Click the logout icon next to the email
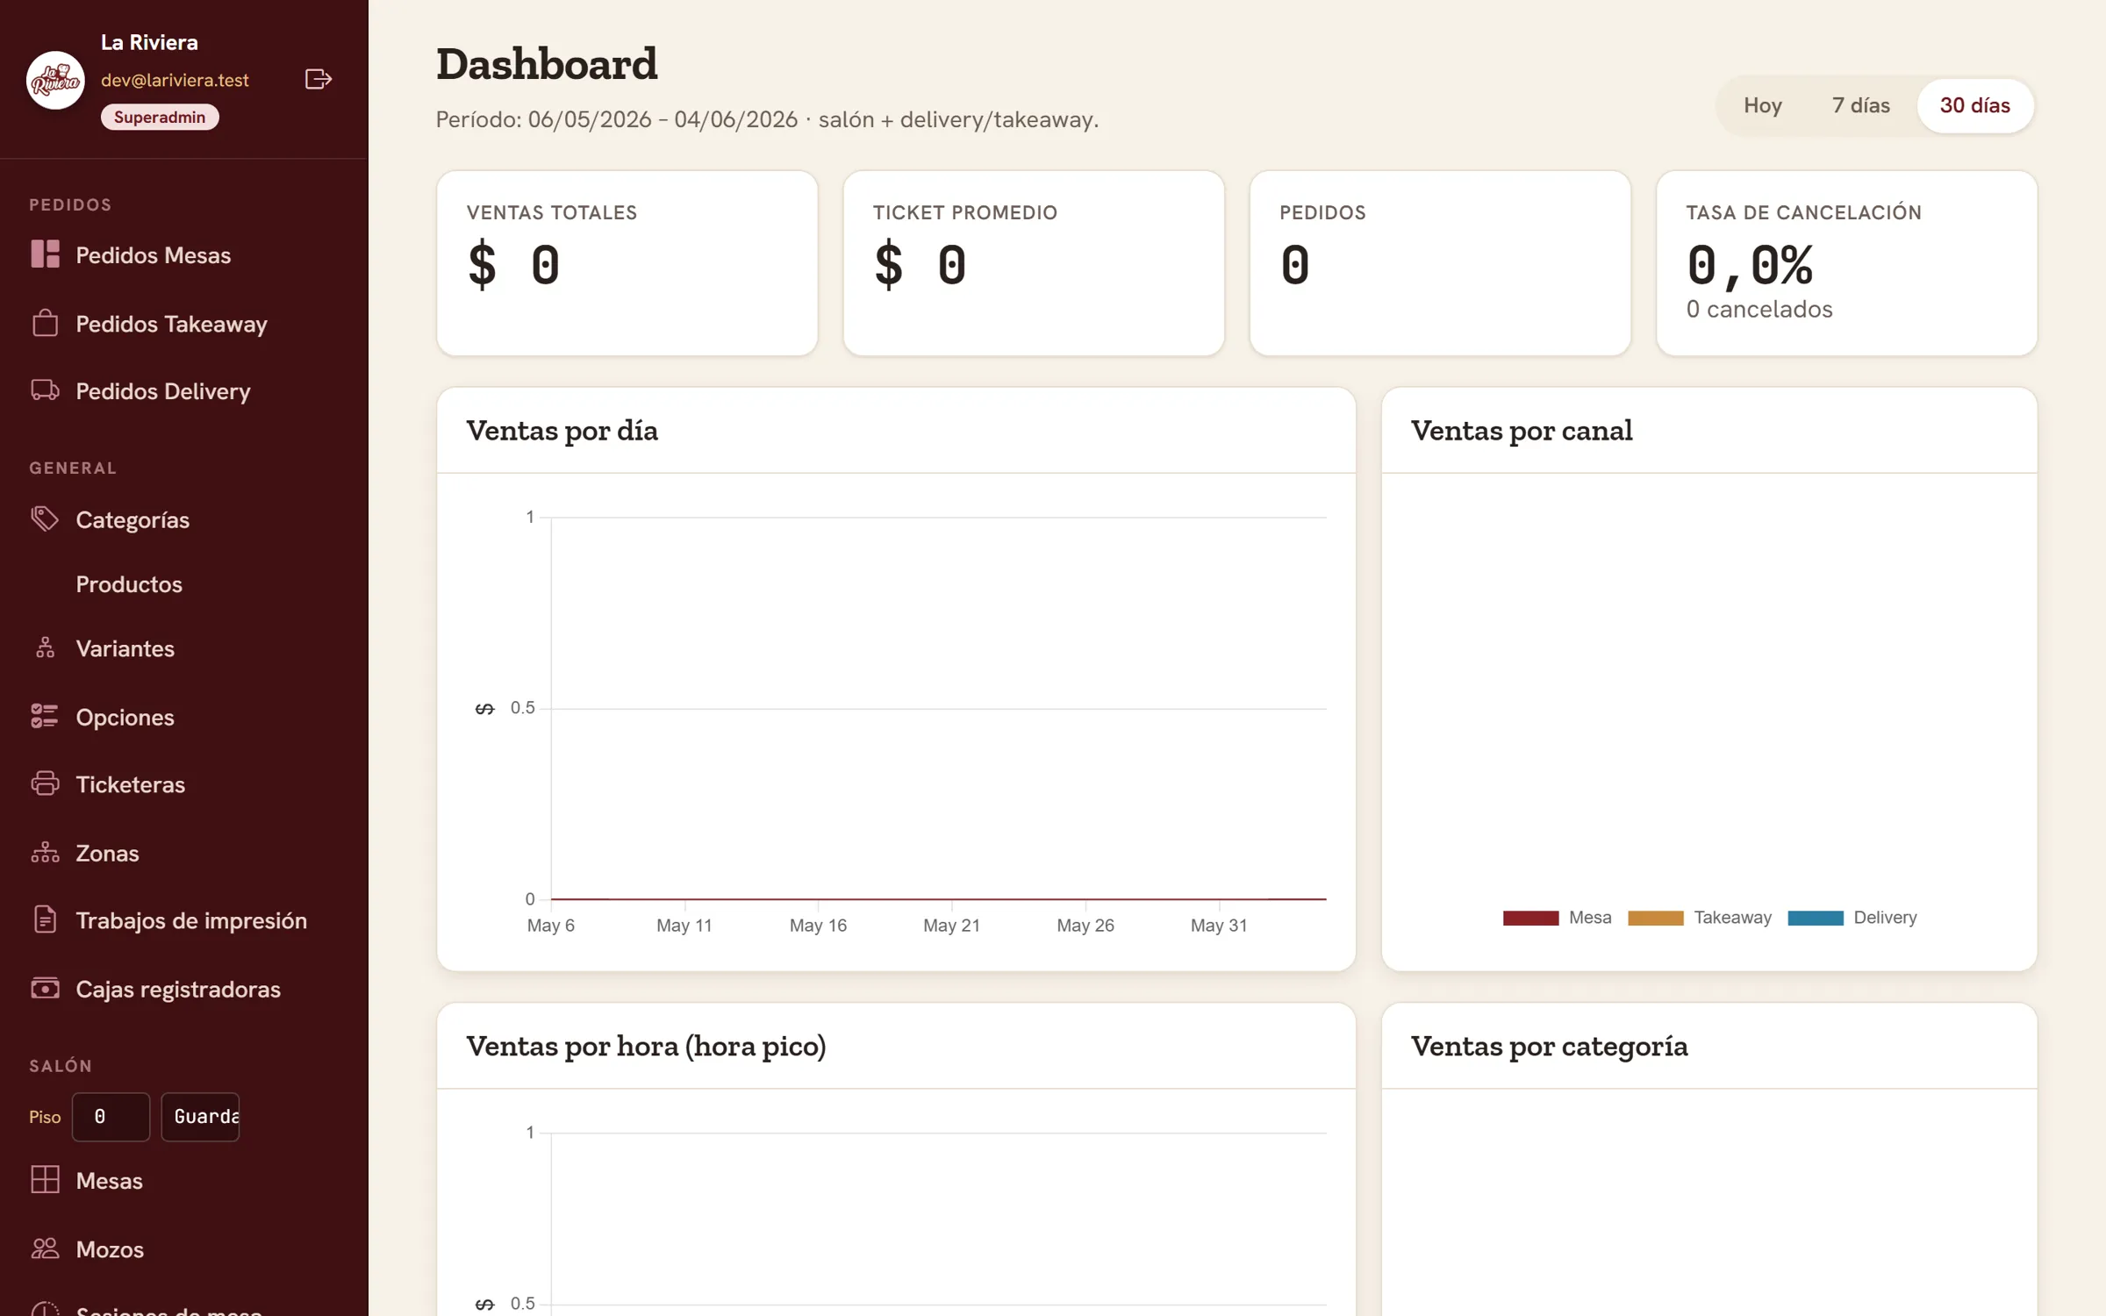 [318, 79]
